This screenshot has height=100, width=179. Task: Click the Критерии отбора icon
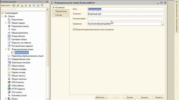click(9, 39)
